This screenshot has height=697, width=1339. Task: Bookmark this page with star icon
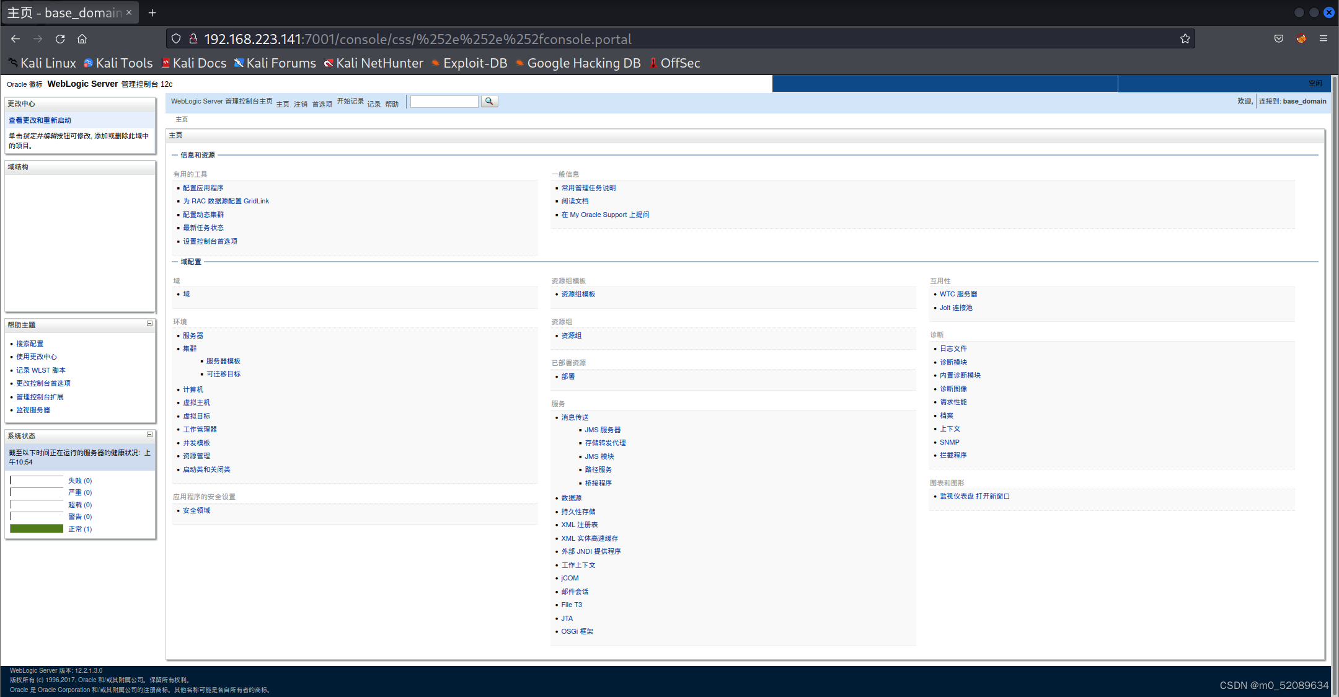click(1185, 39)
